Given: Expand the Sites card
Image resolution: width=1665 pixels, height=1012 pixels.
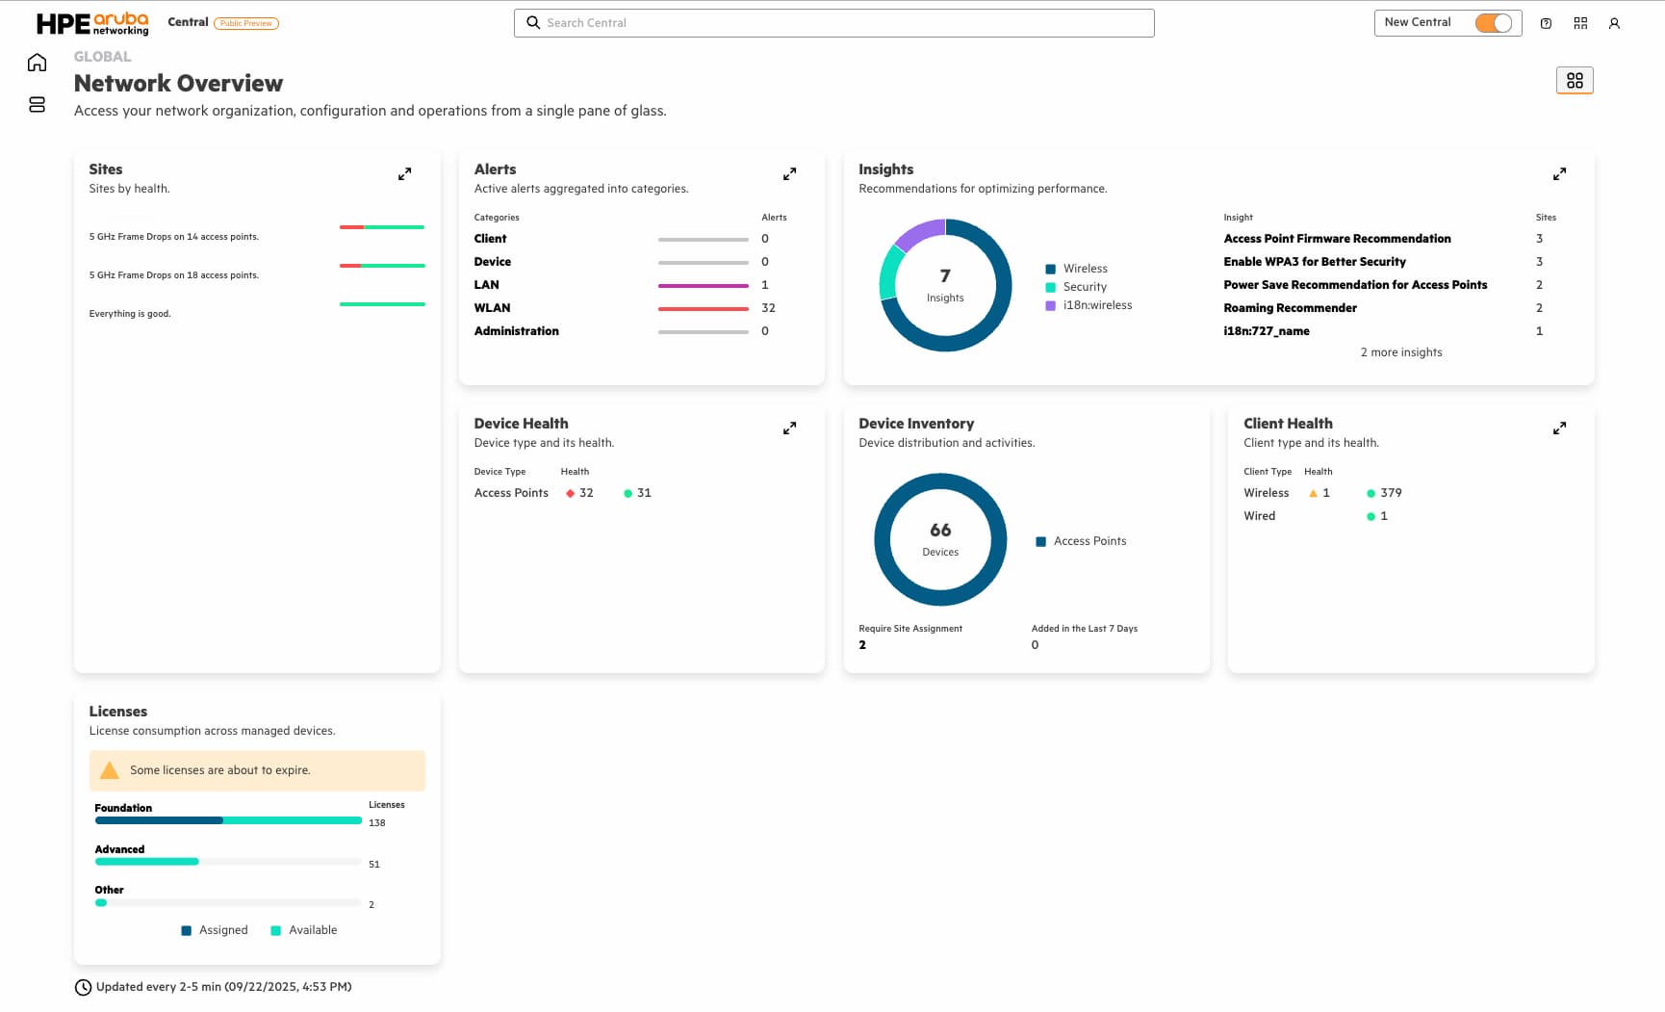Looking at the screenshot, I should [x=404, y=174].
